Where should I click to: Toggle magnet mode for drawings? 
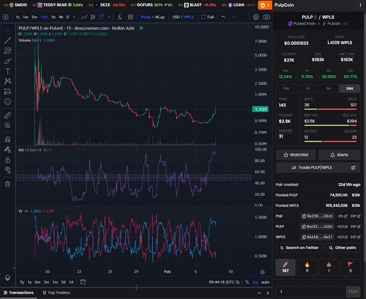(x=8, y=139)
